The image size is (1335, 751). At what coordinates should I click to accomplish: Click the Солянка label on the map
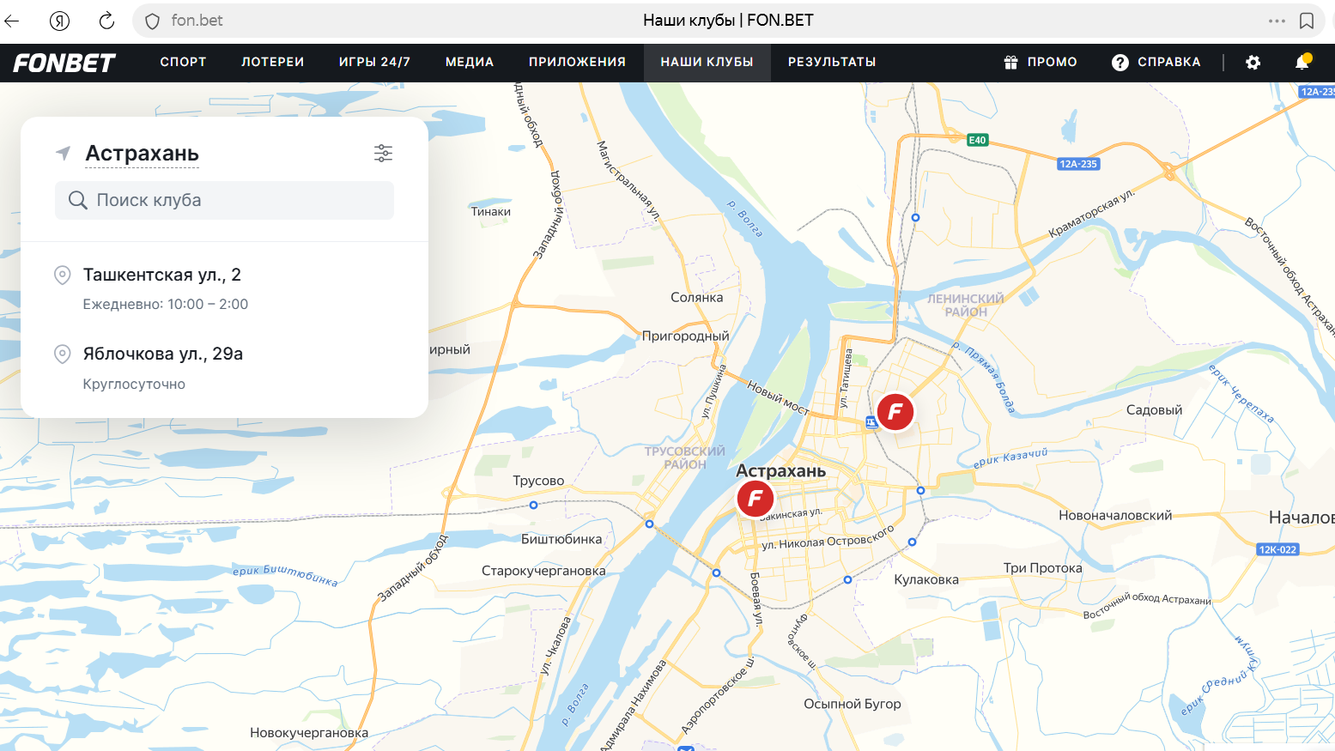697,298
